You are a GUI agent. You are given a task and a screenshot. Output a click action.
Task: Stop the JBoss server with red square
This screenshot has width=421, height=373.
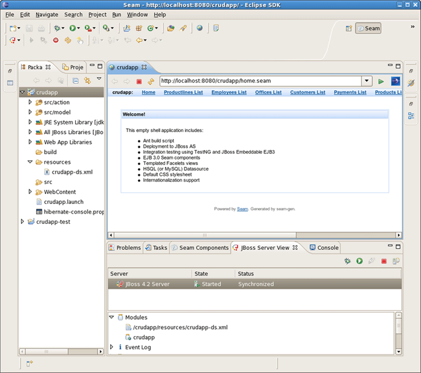[x=384, y=261]
